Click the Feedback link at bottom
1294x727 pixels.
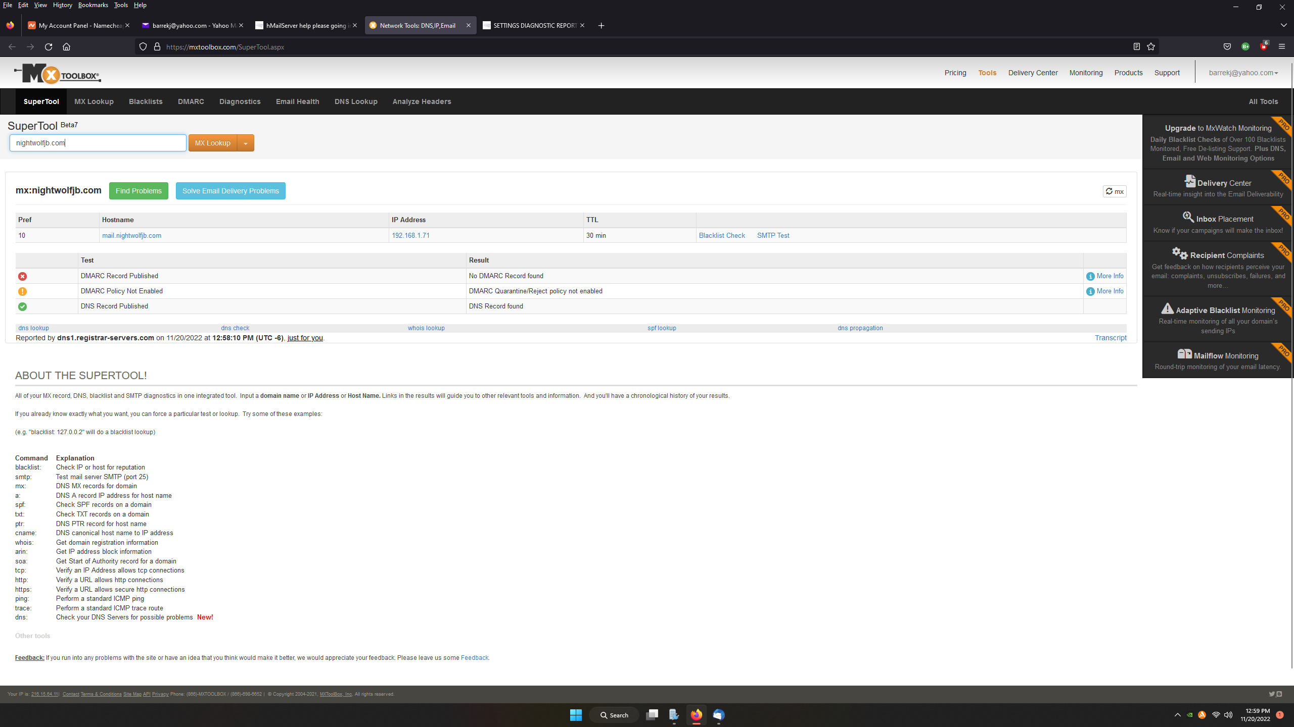click(474, 658)
